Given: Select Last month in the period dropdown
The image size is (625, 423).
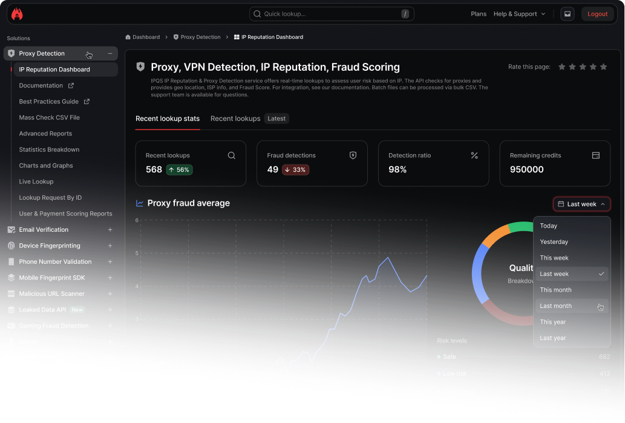Looking at the screenshot, I should tap(555, 306).
